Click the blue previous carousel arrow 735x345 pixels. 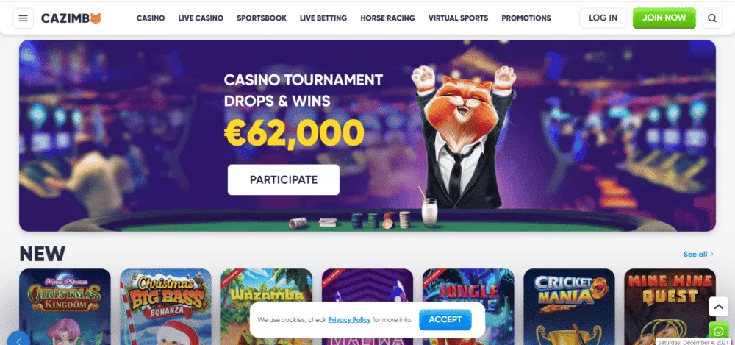click(x=19, y=340)
